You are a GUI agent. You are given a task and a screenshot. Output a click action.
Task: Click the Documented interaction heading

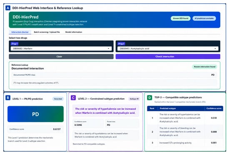[27, 68]
